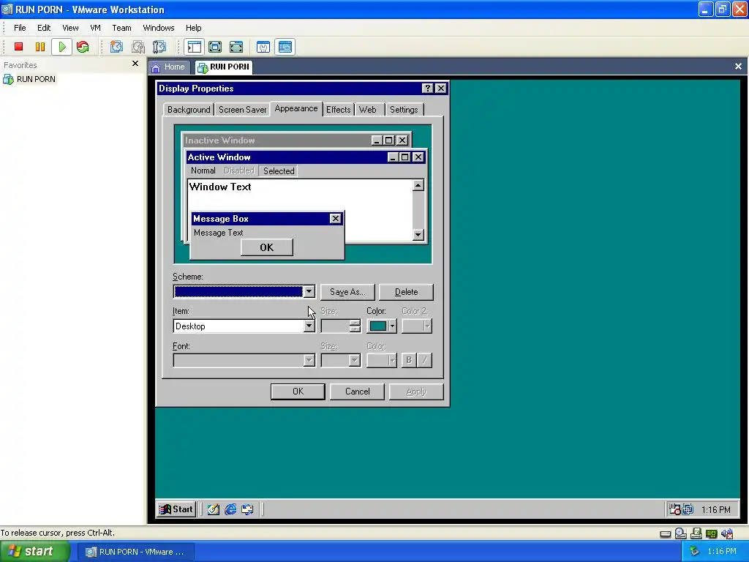Switch to the Effects tab
The width and height of the screenshot is (749, 562).
[338, 110]
